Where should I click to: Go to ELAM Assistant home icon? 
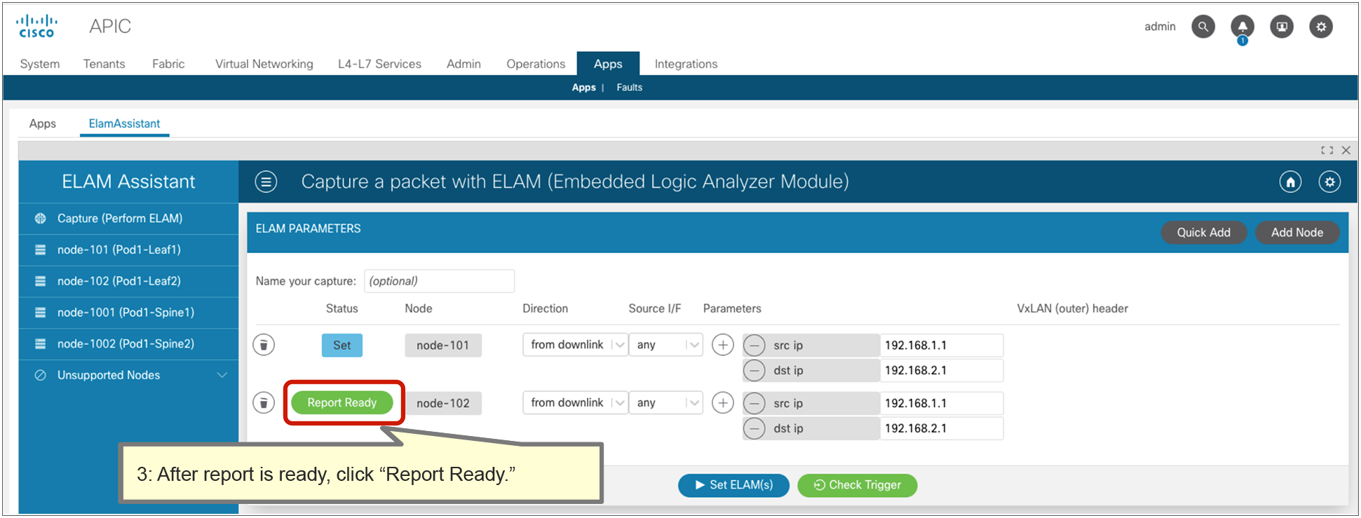(x=1290, y=182)
